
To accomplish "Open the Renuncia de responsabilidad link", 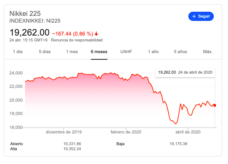I will pyautogui.click(x=77, y=40).
